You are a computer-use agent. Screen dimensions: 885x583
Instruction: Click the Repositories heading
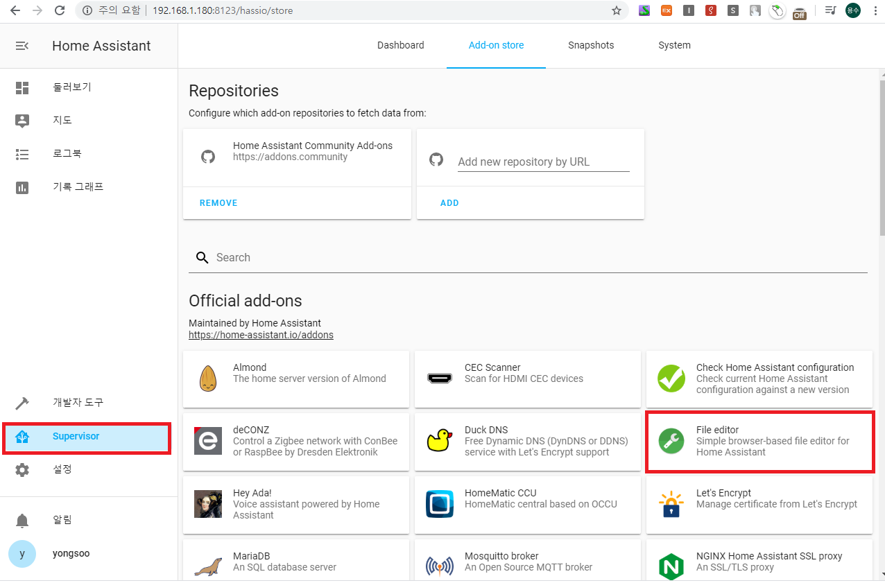tap(234, 91)
